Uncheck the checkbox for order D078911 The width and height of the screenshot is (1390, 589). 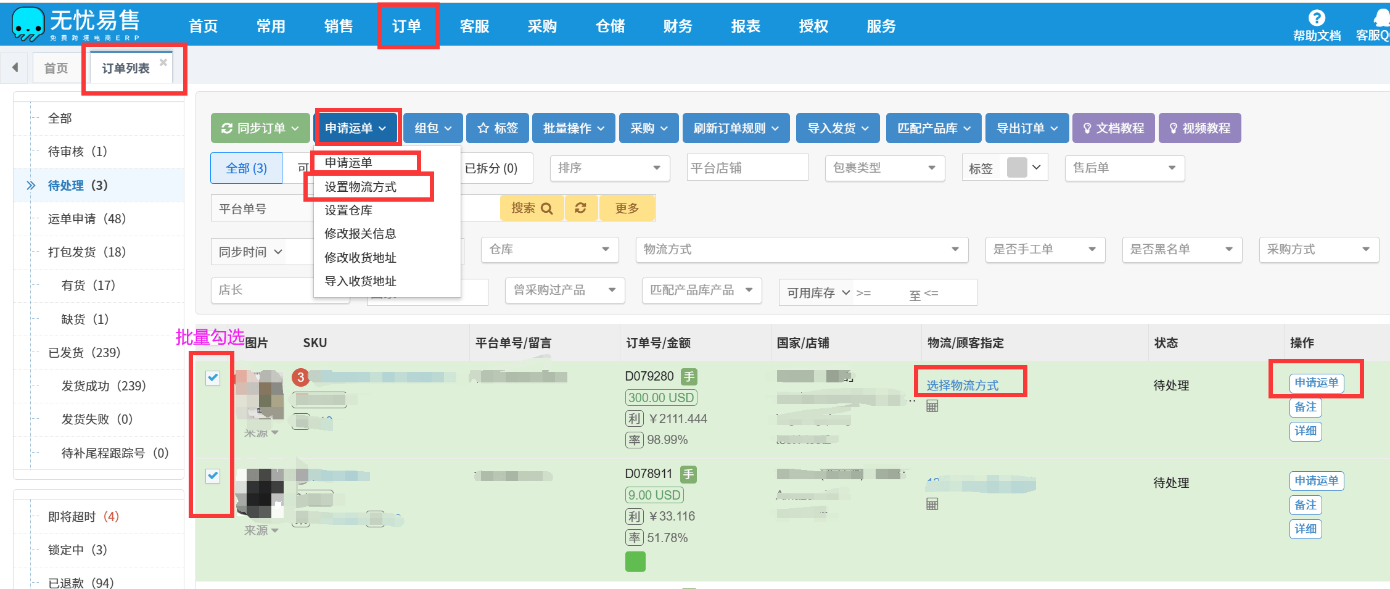pyautogui.click(x=213, y=476)
